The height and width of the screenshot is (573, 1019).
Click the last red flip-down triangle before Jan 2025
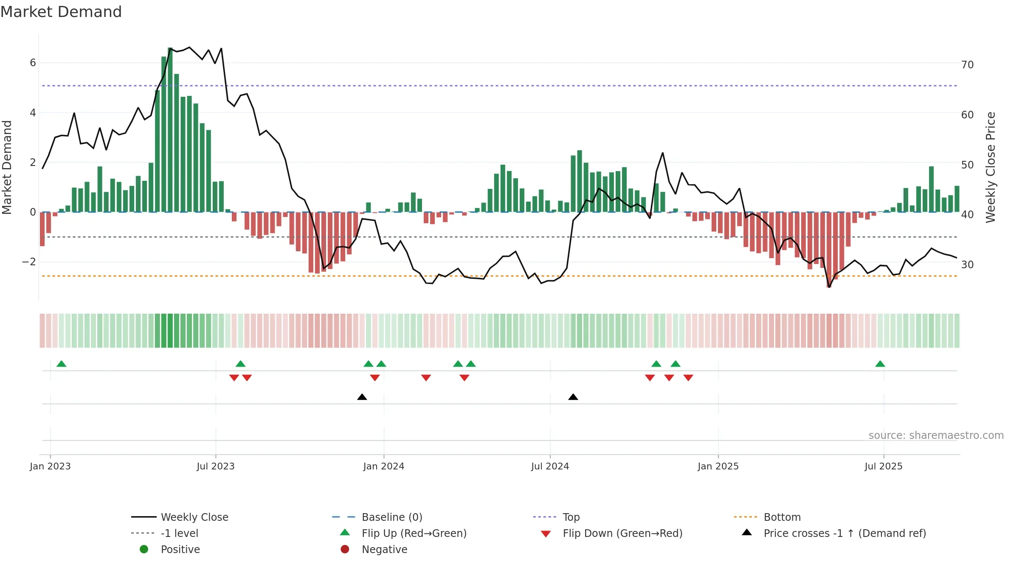click(x=688, y=378)
